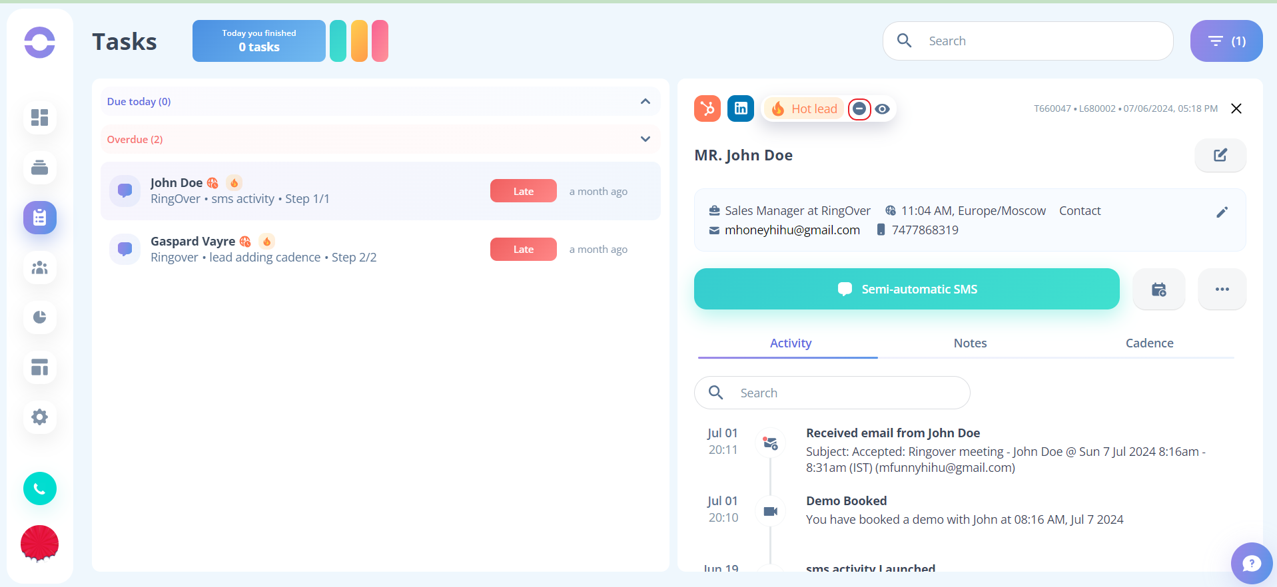Switch to the Activity tab

click(791, 343)
